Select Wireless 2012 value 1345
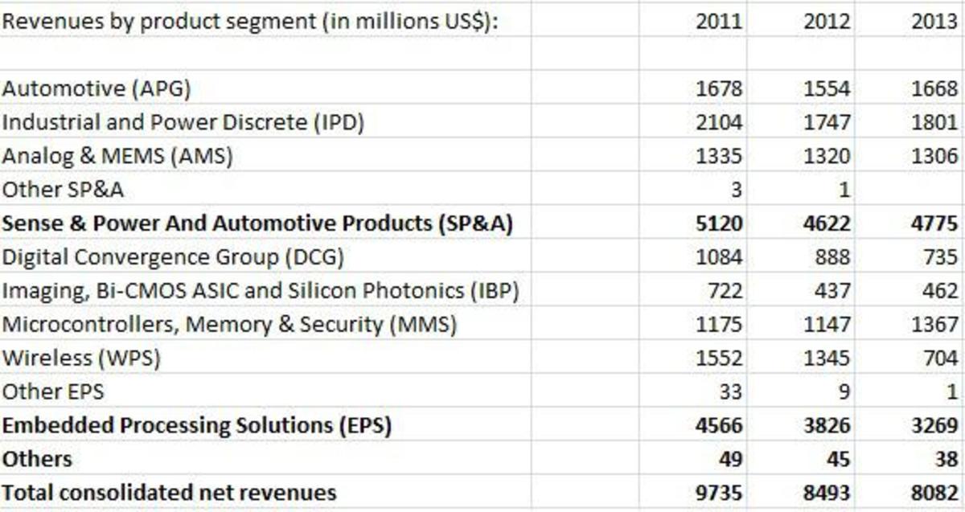 [827, 358]
